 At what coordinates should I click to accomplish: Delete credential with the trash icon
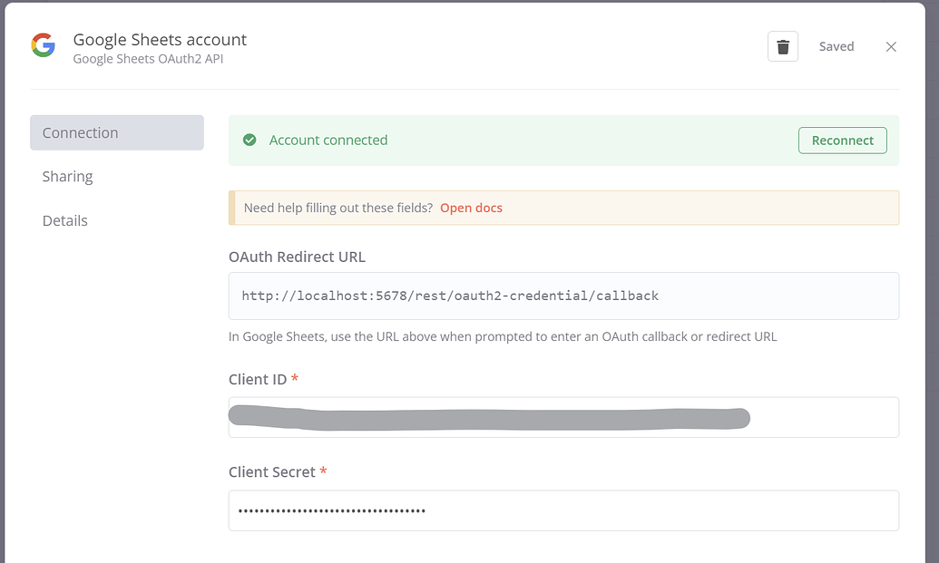tap(782, 46)
